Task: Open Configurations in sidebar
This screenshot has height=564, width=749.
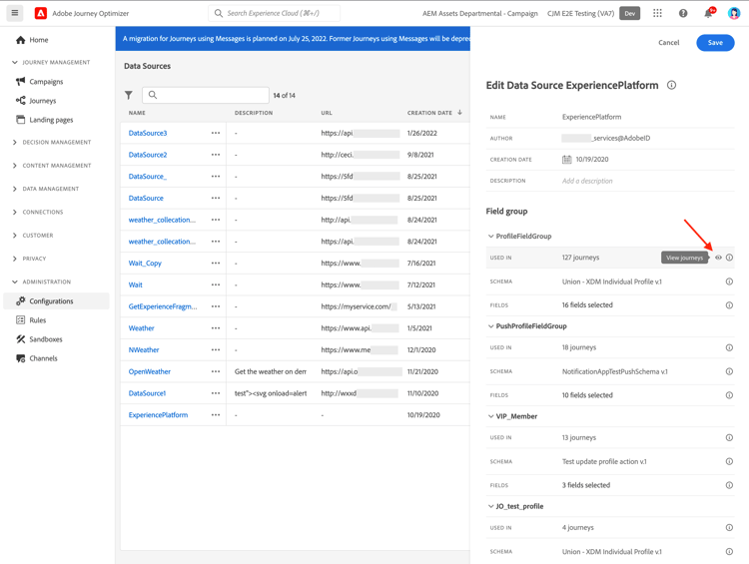Action: click(56, 301)
